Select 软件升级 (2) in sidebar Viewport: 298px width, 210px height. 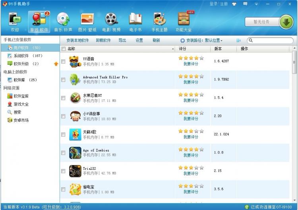click(x=30, y=64)
